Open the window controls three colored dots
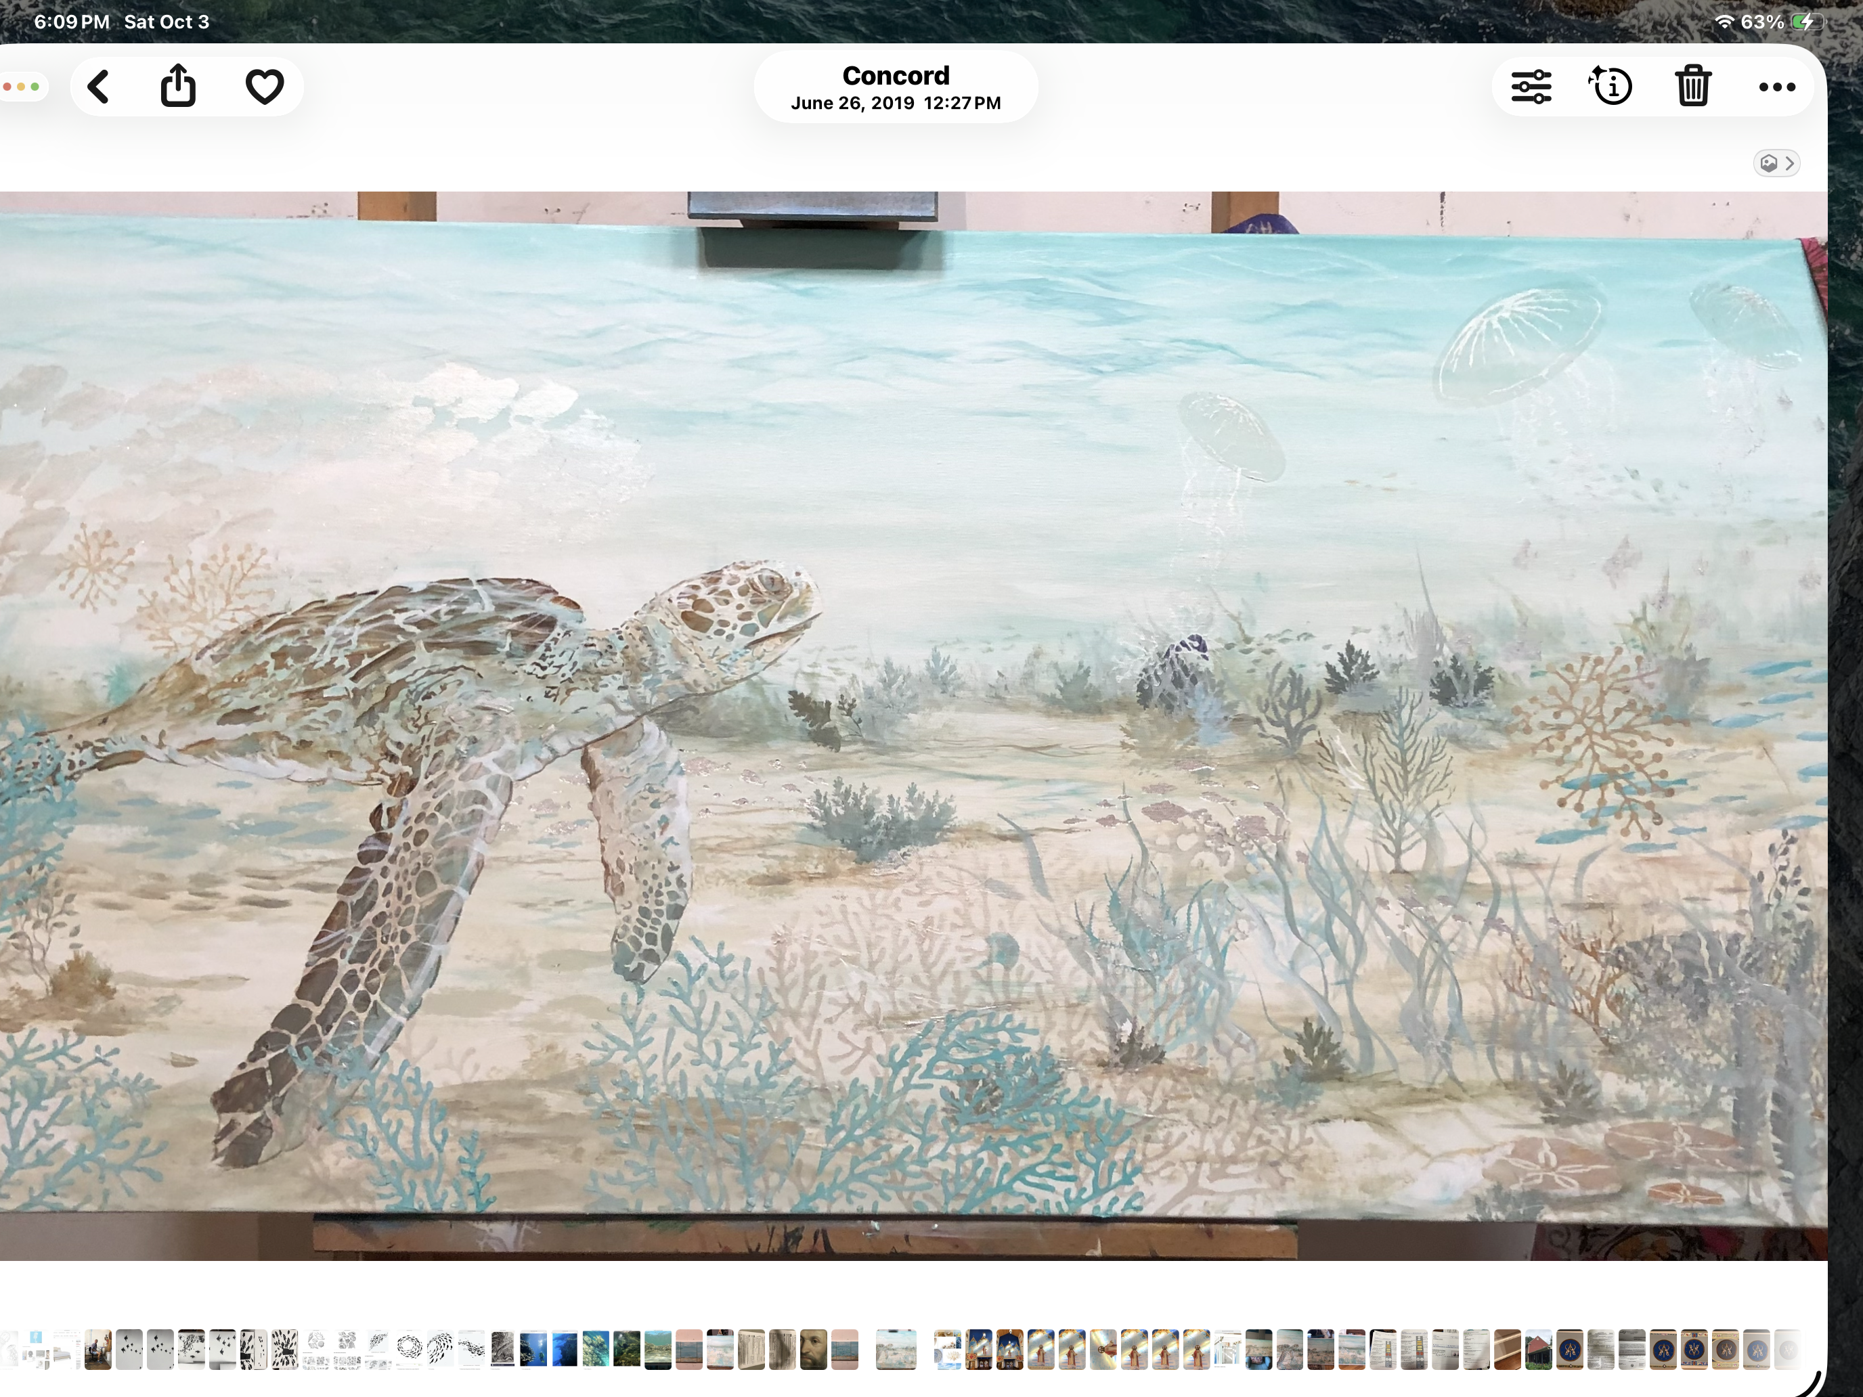1863x1397 pixels. click(x=21, y=87)
